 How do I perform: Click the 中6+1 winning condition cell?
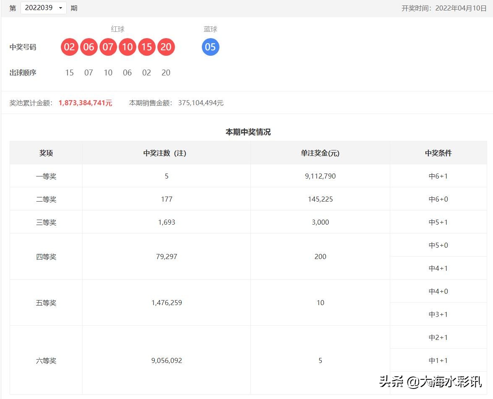click(x=438, y=176)
